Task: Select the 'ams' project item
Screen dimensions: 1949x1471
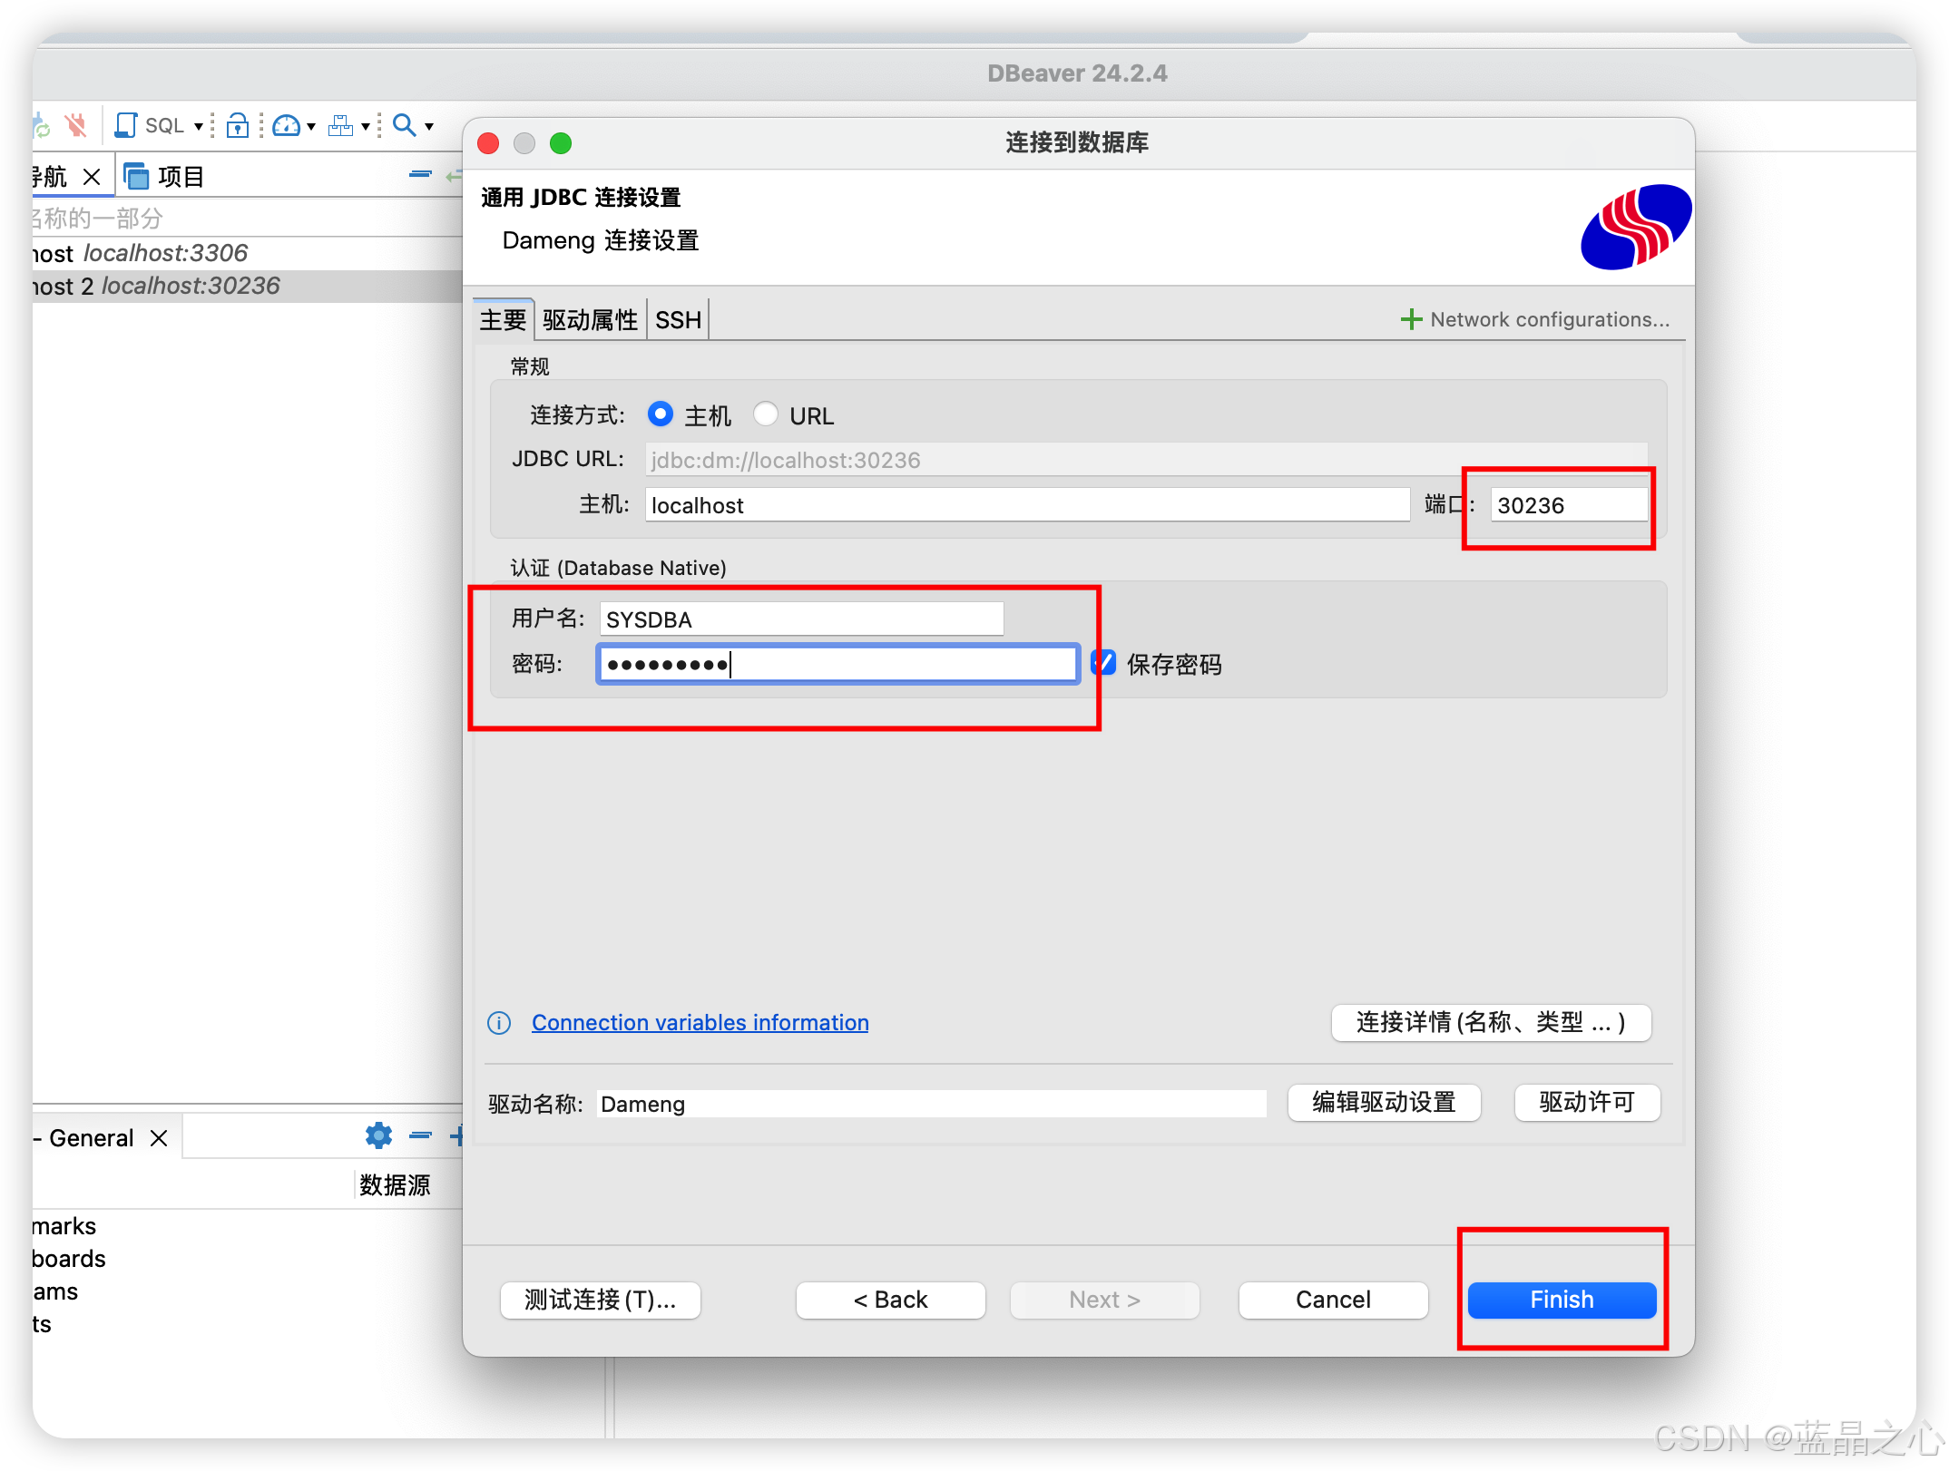Action: click(56, 1291)
